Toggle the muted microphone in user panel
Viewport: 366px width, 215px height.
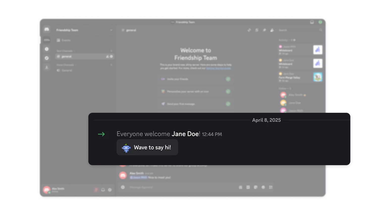click(96, 190)
